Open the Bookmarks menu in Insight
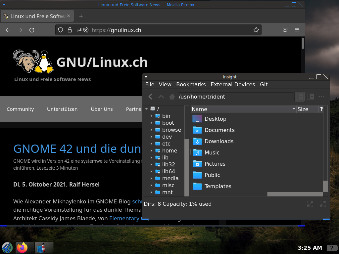This screenshot has width=339, height=254. click(191, 84)
